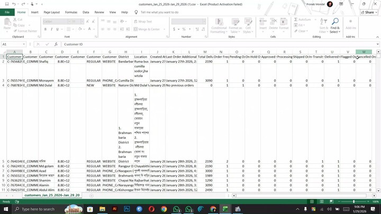This screenshot has height=214, width=381.
Task: Open Adobe Illustrator from the taskbar
Action: [x=114, y=209]
